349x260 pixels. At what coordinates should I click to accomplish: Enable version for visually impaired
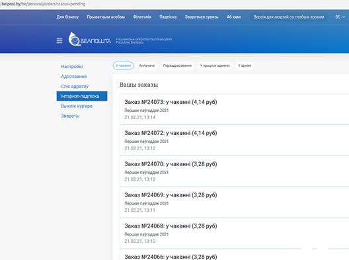pyautogui.click(x=289, y=17)
